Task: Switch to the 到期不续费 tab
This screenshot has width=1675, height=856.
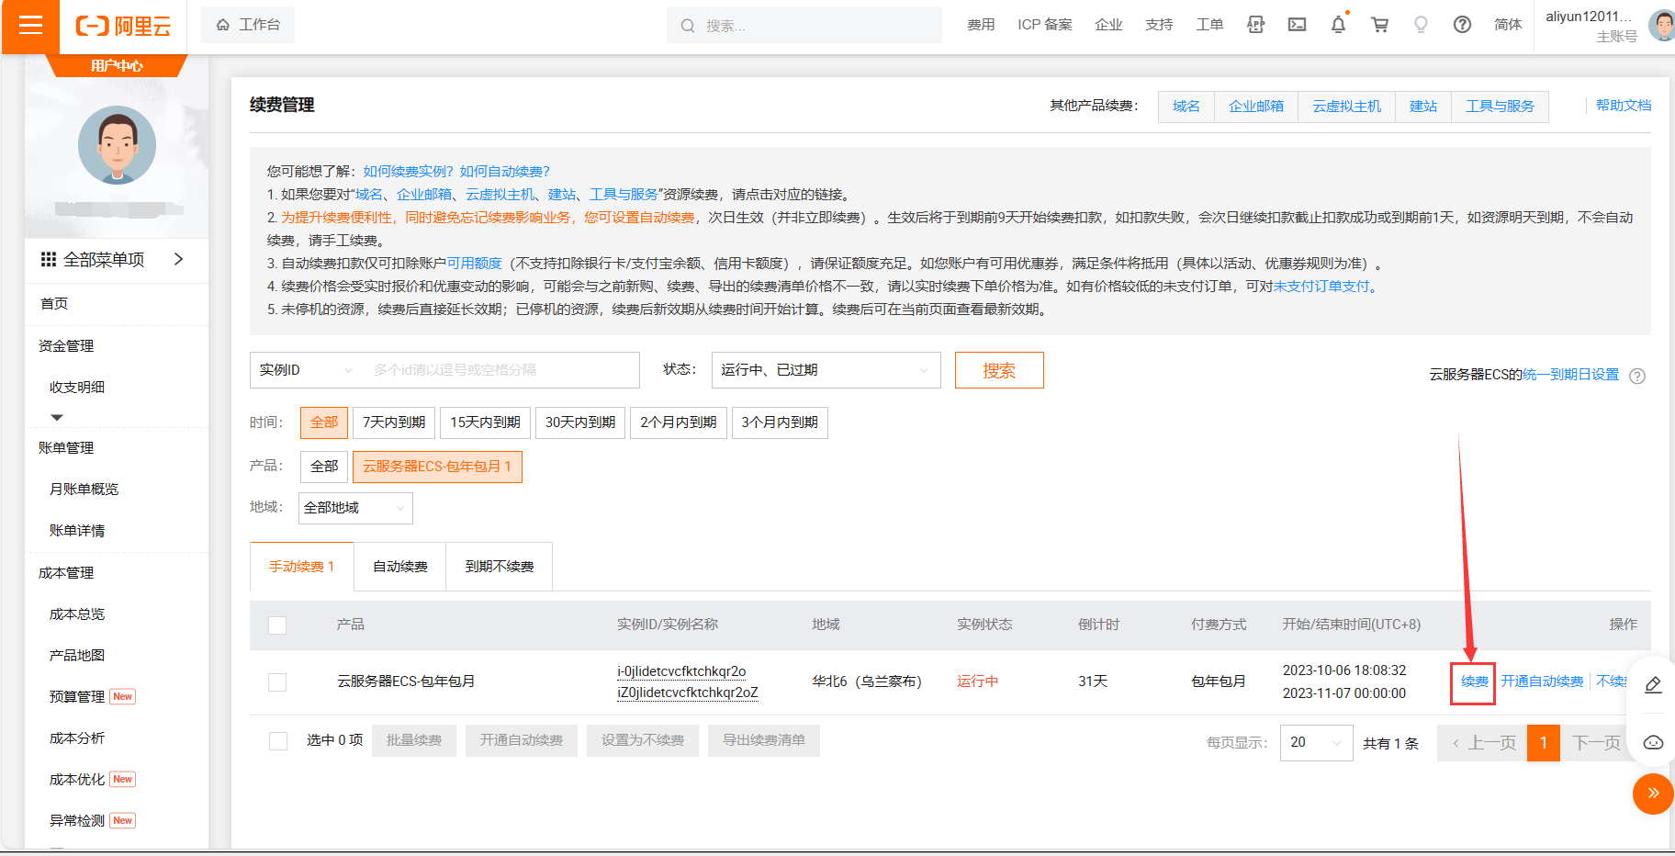Action: click(500, 567)
